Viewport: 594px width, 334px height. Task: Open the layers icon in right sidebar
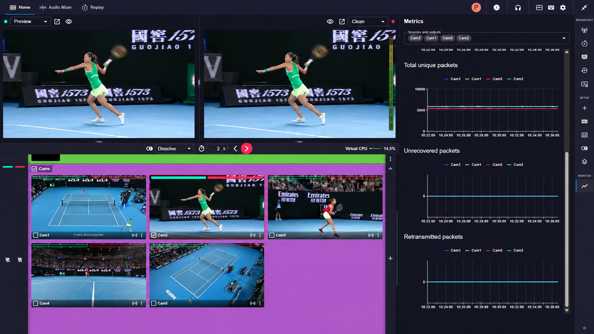(x=584, y=162)
